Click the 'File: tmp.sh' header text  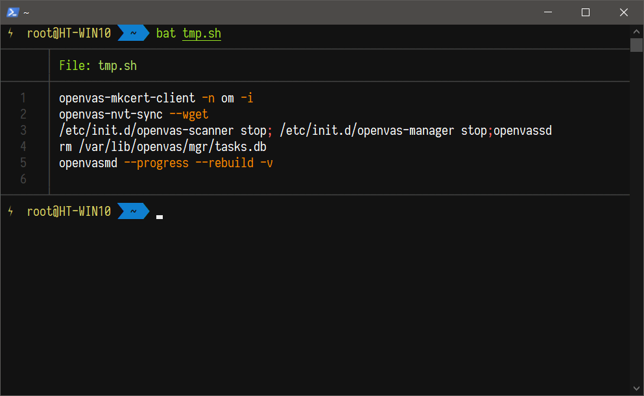point(98,65)
